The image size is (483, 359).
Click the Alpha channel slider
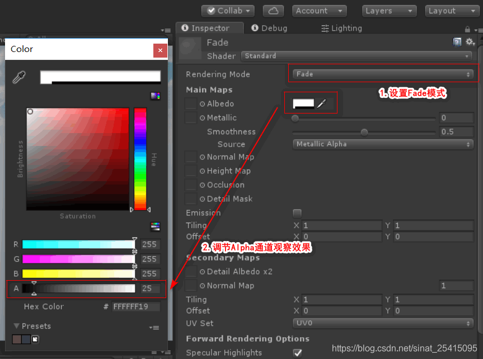tap(79, 289)
